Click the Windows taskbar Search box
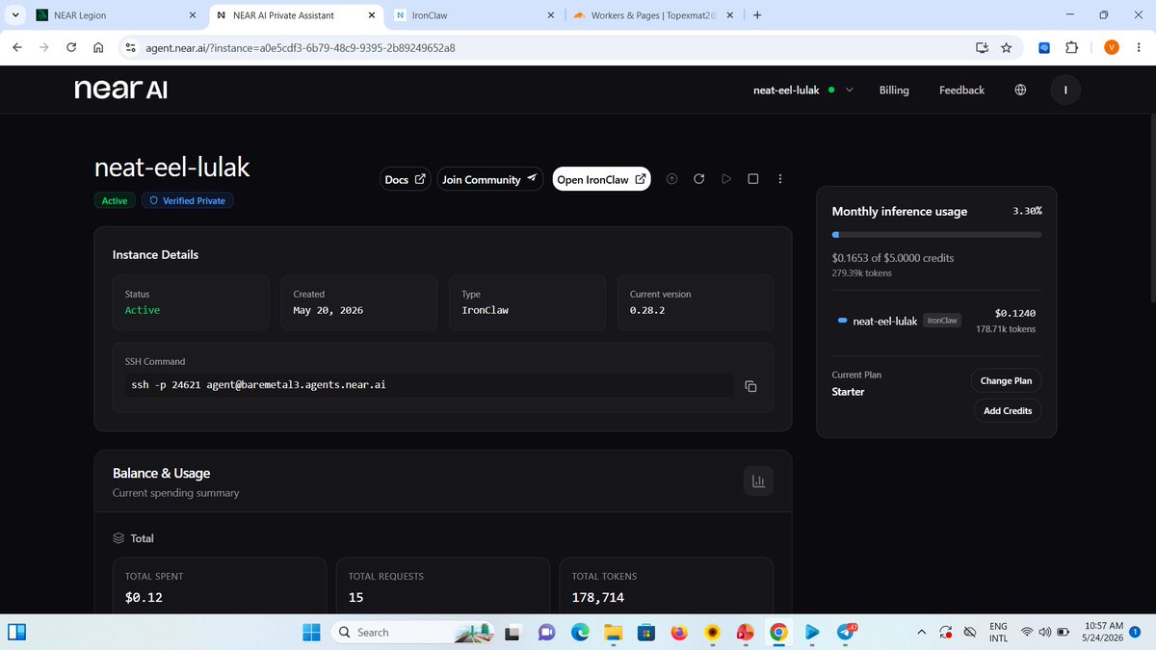 coord(411,632)
